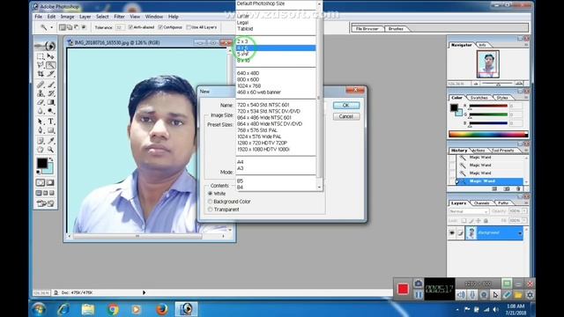This screenshot has width=564, height=317.
Task: Open the Image menu
Action: point(67,17)
